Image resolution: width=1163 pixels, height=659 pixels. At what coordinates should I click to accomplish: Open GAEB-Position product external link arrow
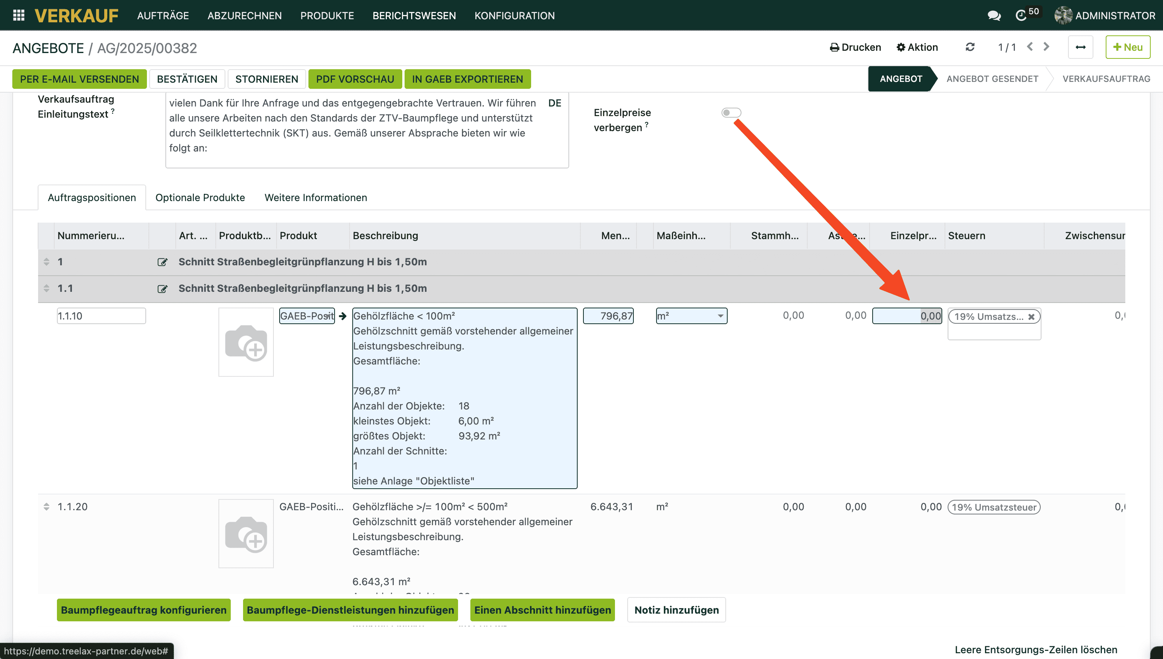(x=343, y=316)
